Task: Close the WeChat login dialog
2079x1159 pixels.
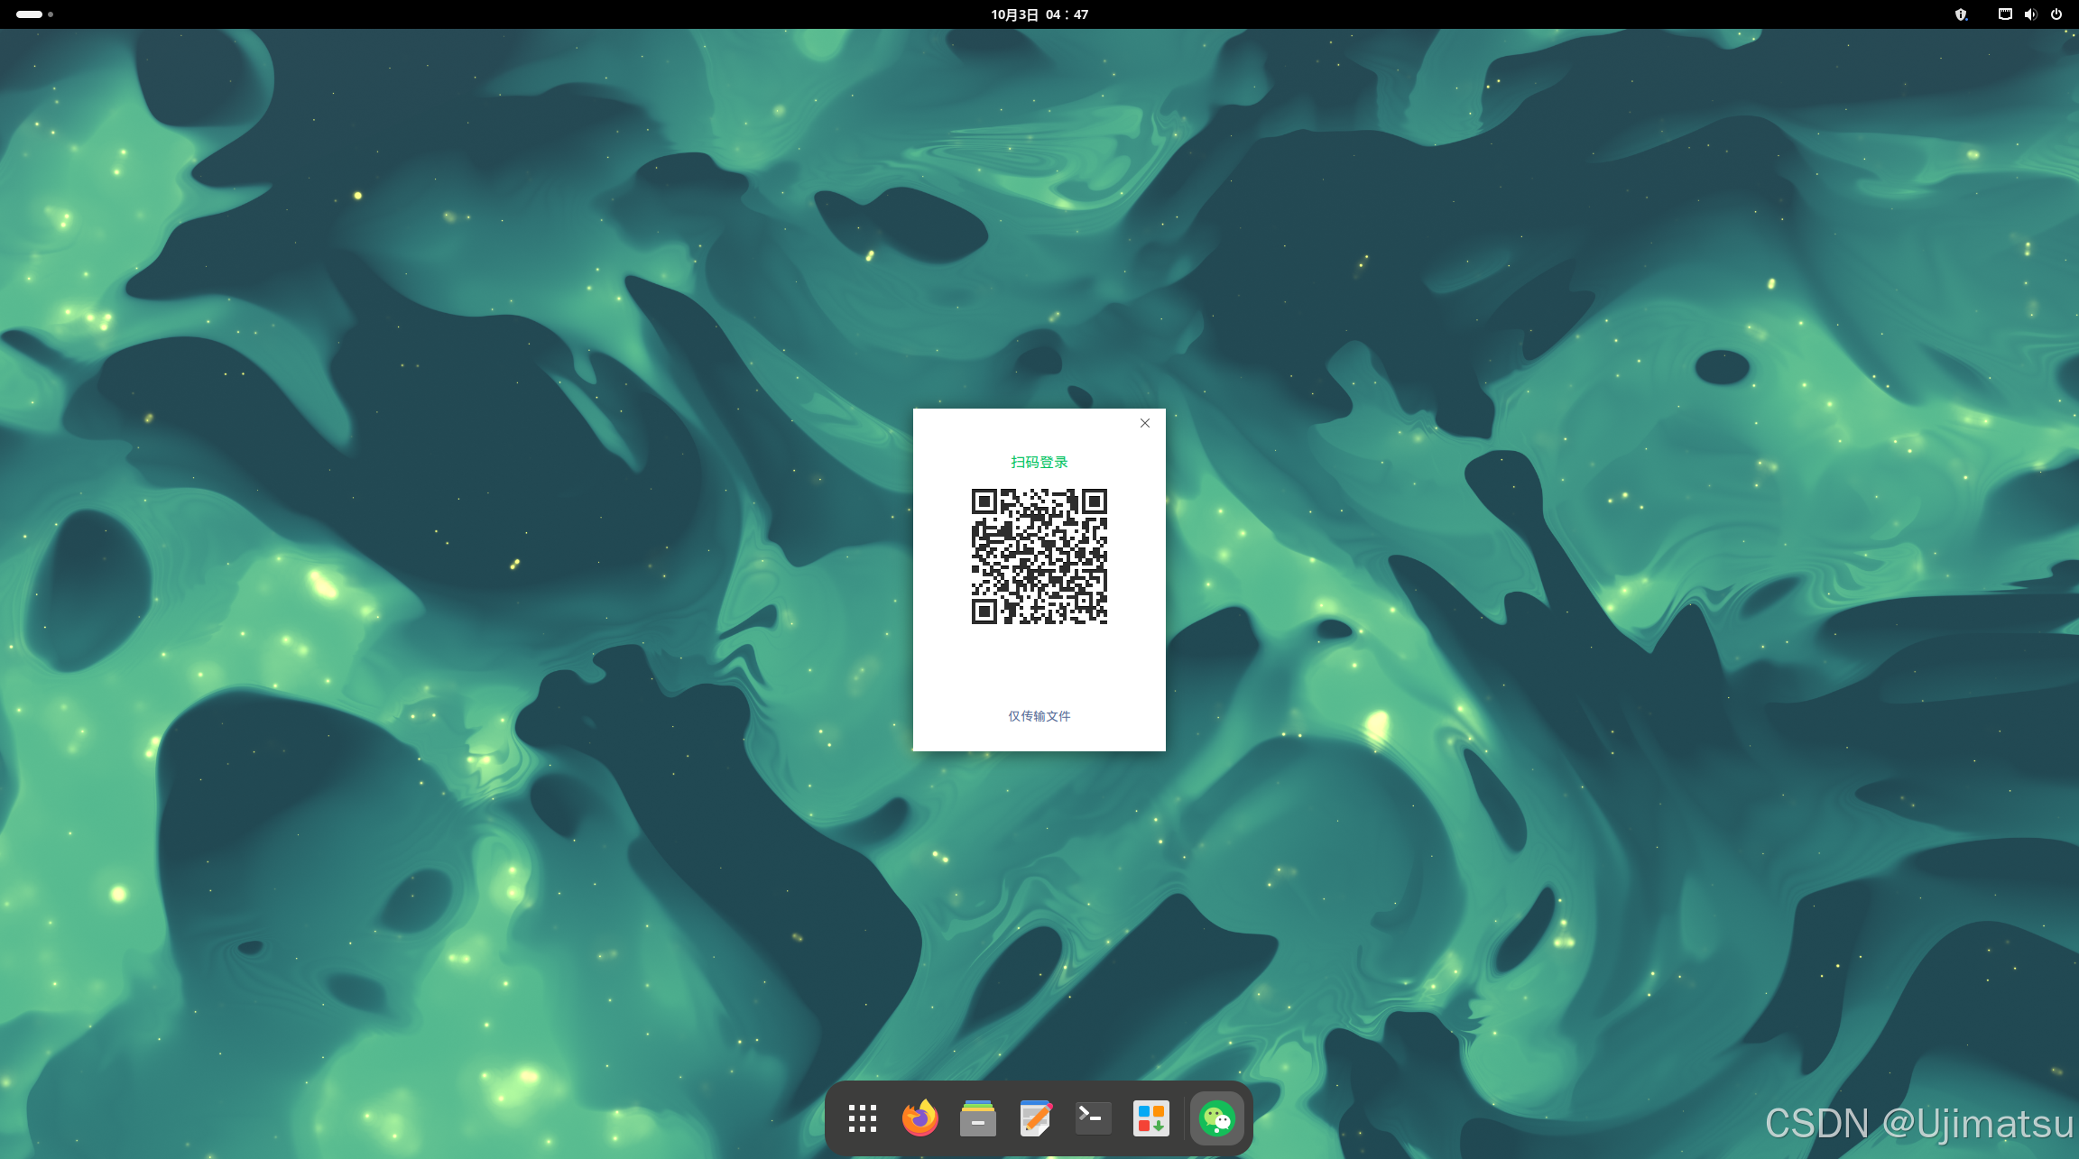Action: pyautogui.click(x=1144, y=423)
